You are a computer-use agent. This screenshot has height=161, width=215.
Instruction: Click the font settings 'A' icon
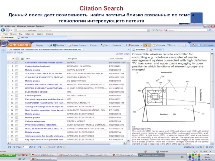pyautogui.click(x=194, y=45)
